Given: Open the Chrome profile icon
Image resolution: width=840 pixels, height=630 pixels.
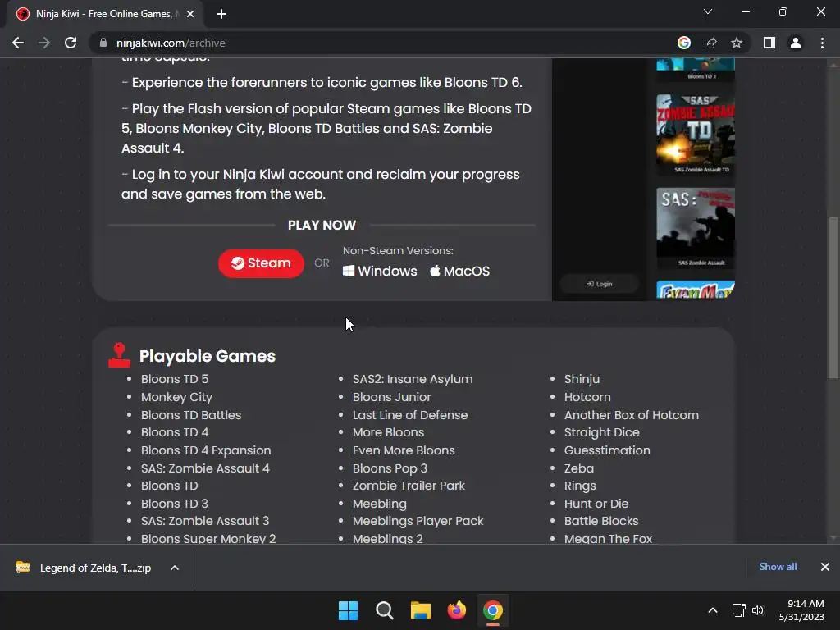Looking at the screenshot, I should pos(796,43).
